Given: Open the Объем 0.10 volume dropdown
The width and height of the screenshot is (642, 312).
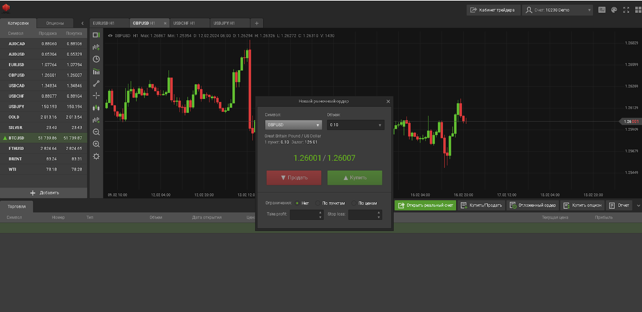Looking at the screenshot, I should coord(356,125).
